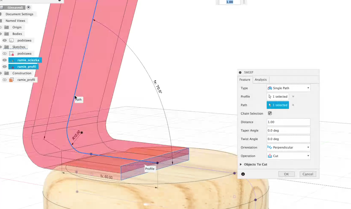Screen dimensions: 351x209
Task: Click the podstawa sketch icon under Sketches
Action: tap(12, 53)
